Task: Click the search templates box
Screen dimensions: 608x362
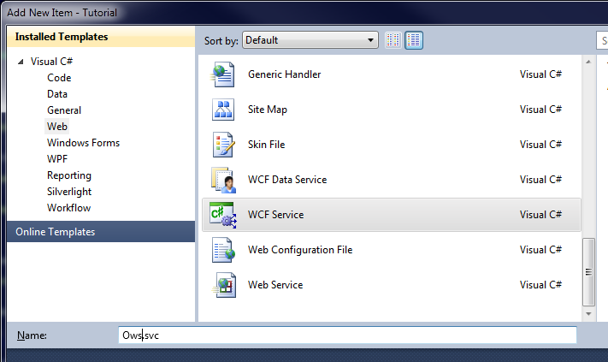Action: [602, 40]
